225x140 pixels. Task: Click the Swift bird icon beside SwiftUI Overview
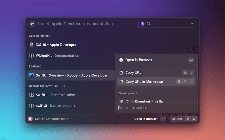coord(32,75)
